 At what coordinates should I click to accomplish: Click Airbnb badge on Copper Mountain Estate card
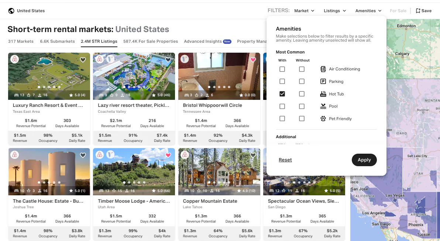(185, 155)
